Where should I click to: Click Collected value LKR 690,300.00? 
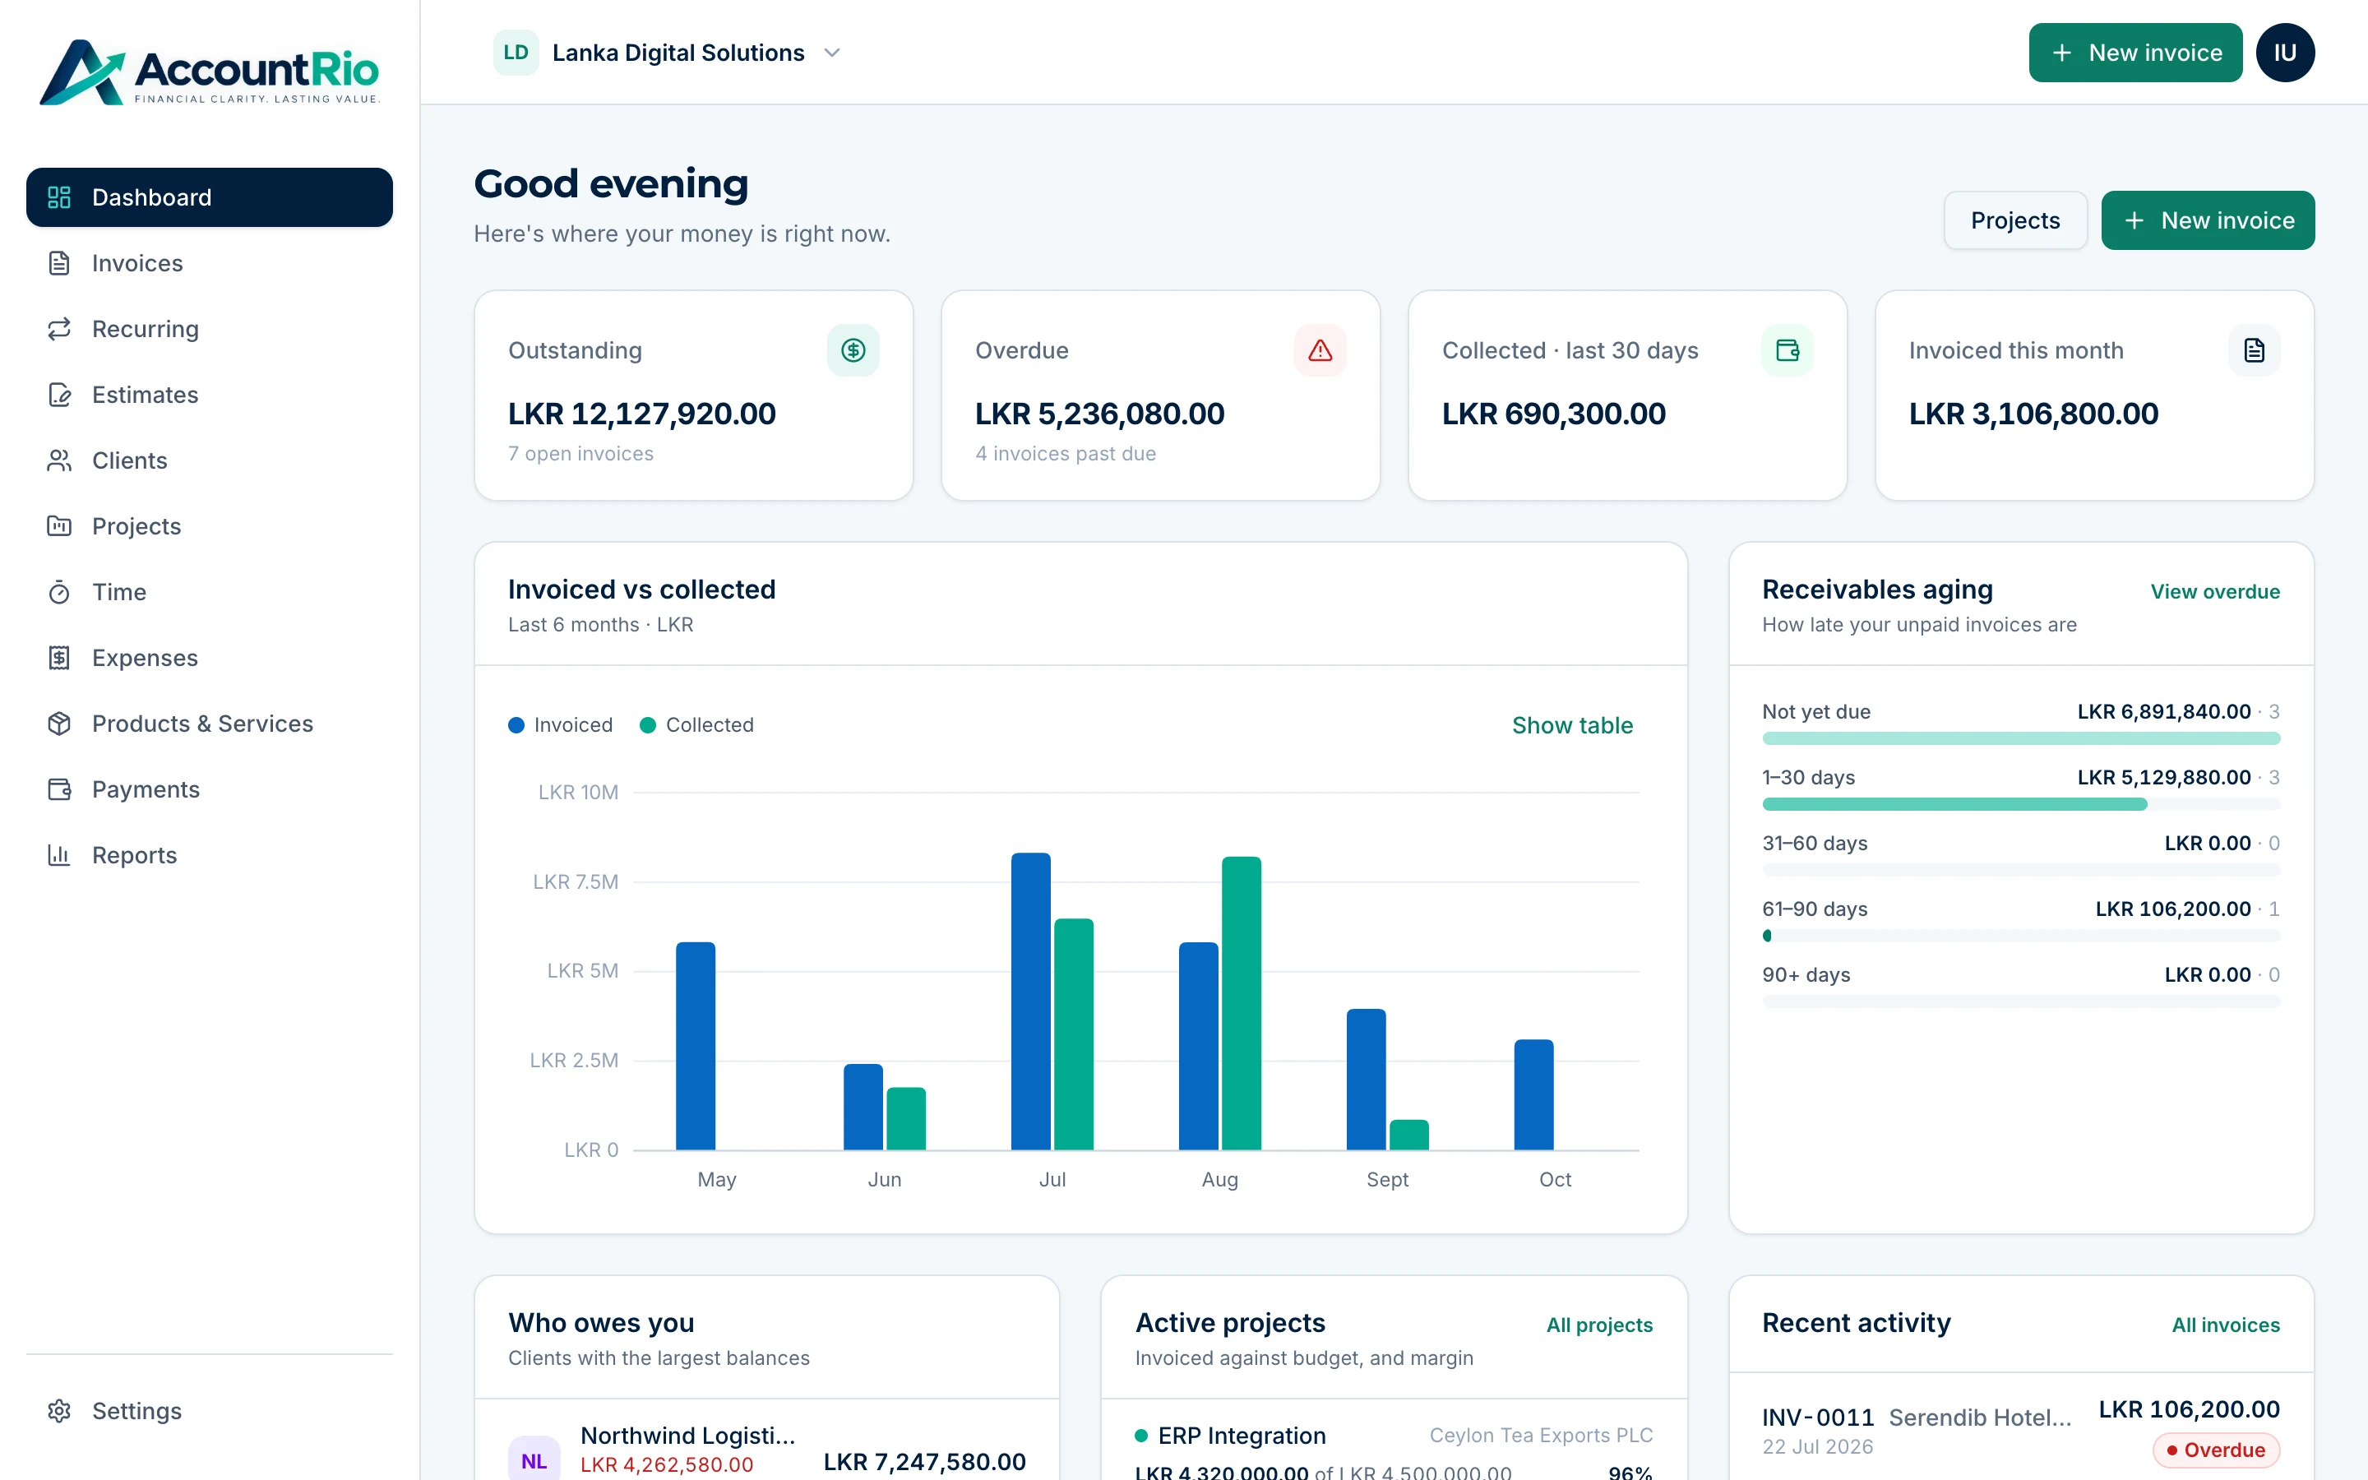pos(1554,414)
